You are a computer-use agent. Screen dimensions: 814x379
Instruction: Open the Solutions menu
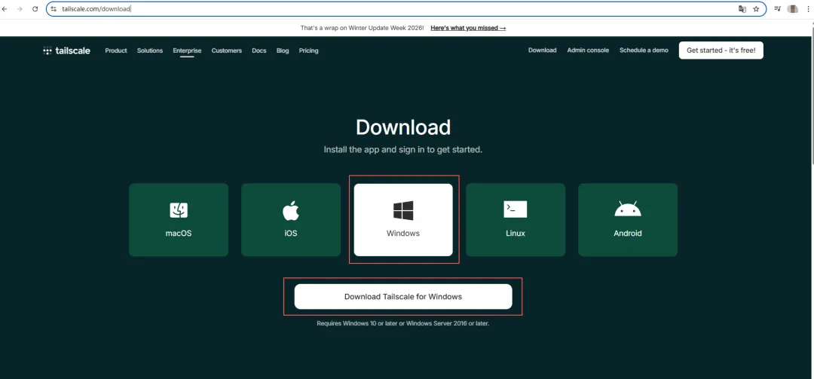[x=150, y=50]
